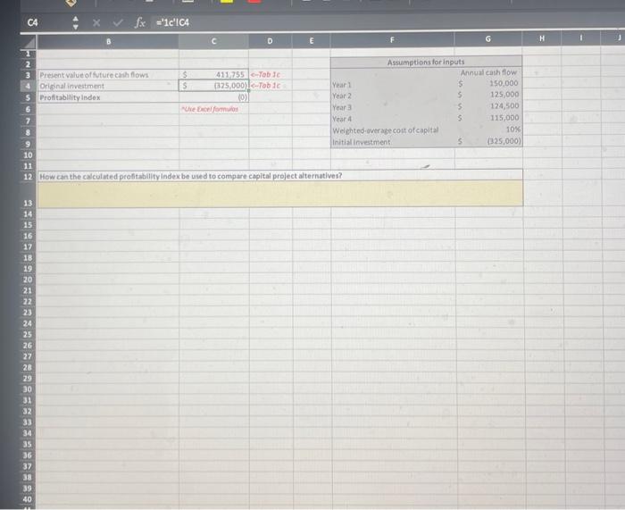Select column D header
The height and width of the screenshot is (510, 625).
coord(271,41)
